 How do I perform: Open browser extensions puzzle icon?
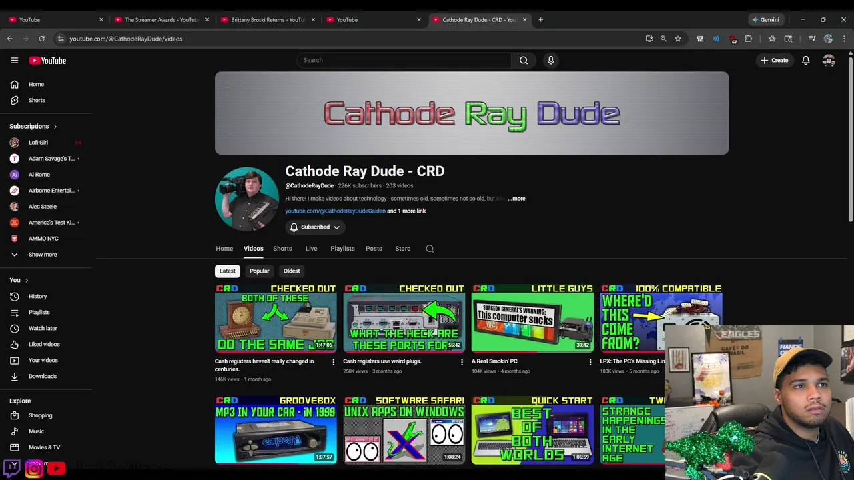pos(749,39)
